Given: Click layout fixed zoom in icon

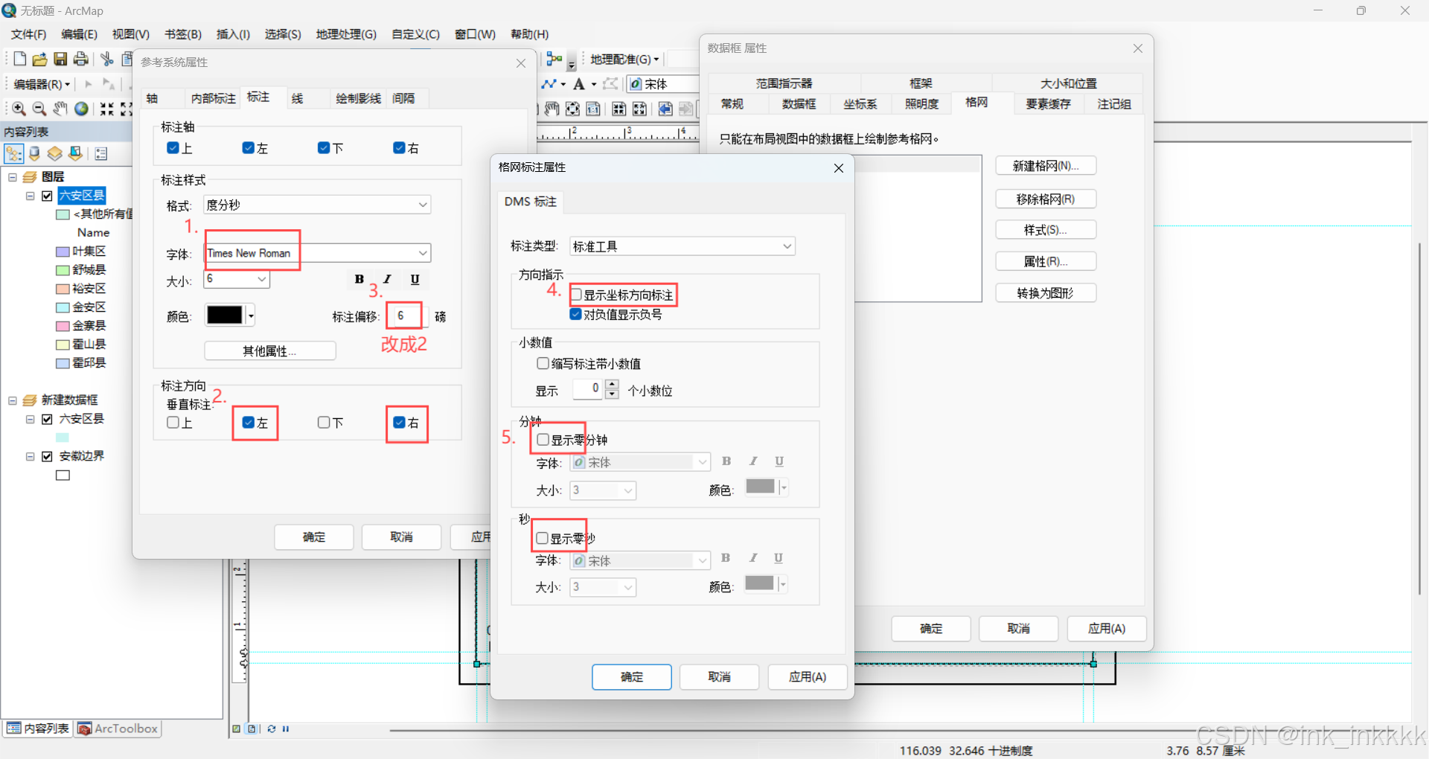Looking at the screenshot, I should (618, 109).
